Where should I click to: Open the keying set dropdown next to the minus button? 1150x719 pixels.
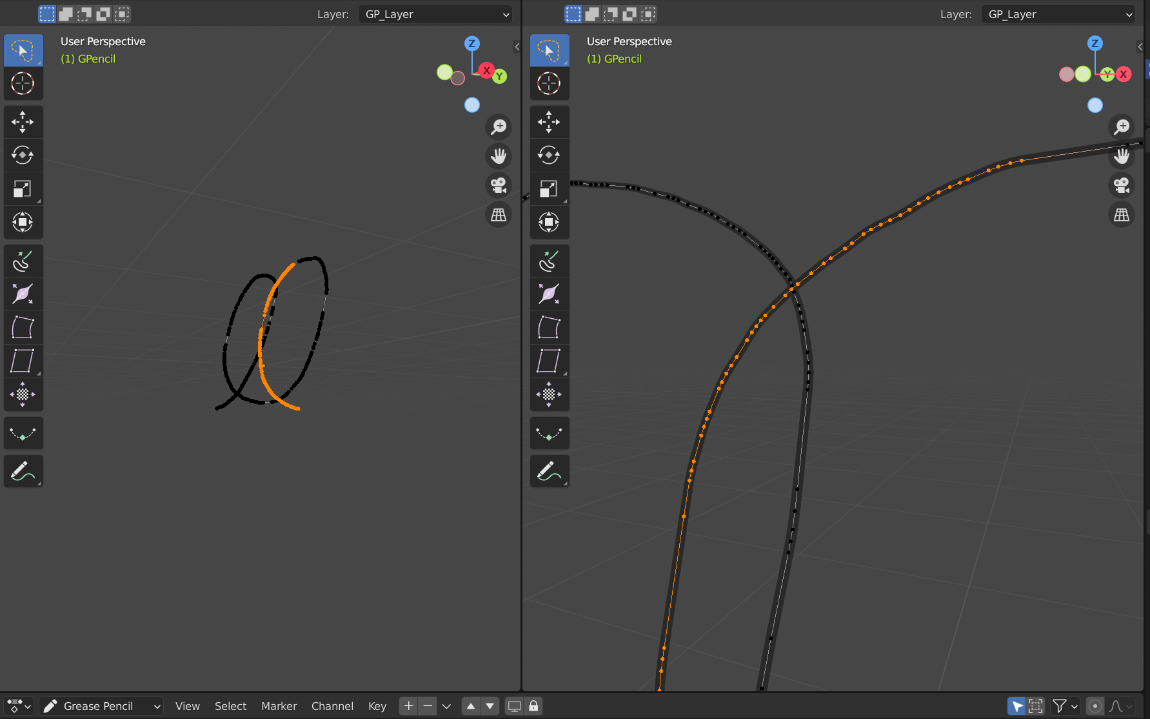(x=446, y=705)
